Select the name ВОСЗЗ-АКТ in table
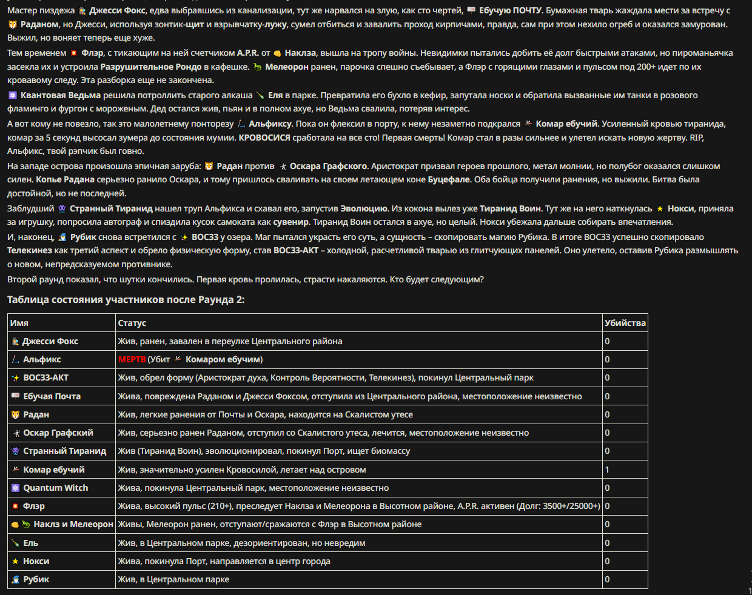The image size is (752, 595). click(x=46, y=378)
